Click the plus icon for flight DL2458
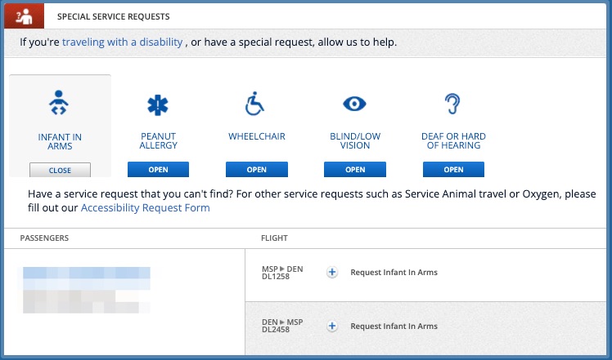Image resolution: width=612 pixels, height=360 pixels. [332, 326]
